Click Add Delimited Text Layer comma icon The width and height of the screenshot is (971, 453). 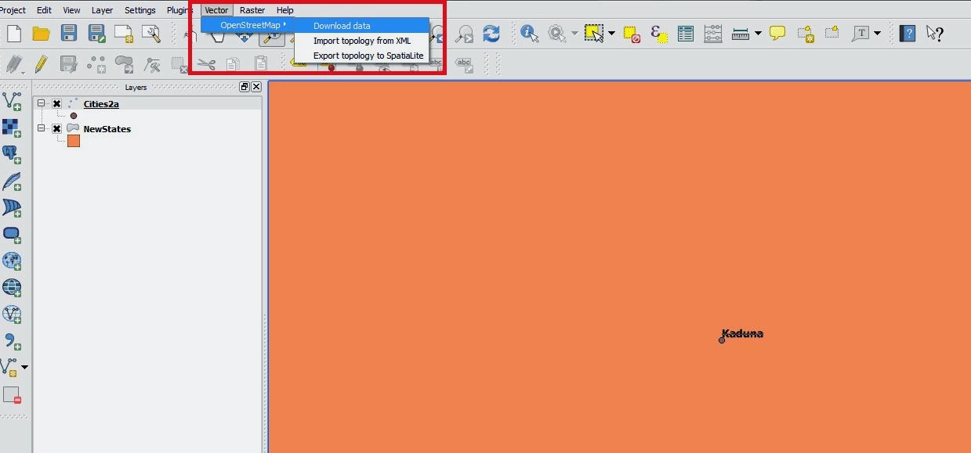pos(12,341)
